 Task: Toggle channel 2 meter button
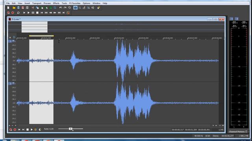pos(237,19)
